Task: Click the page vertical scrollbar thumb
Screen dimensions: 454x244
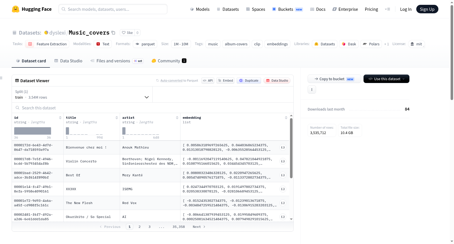Action: point(452,52)
